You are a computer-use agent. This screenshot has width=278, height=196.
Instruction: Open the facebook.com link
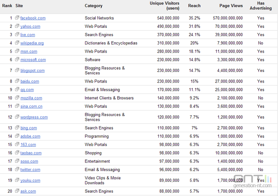point(33,18)
